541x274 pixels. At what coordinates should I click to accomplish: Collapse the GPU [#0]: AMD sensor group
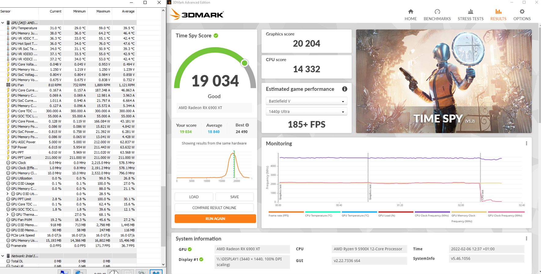[3, 23]
